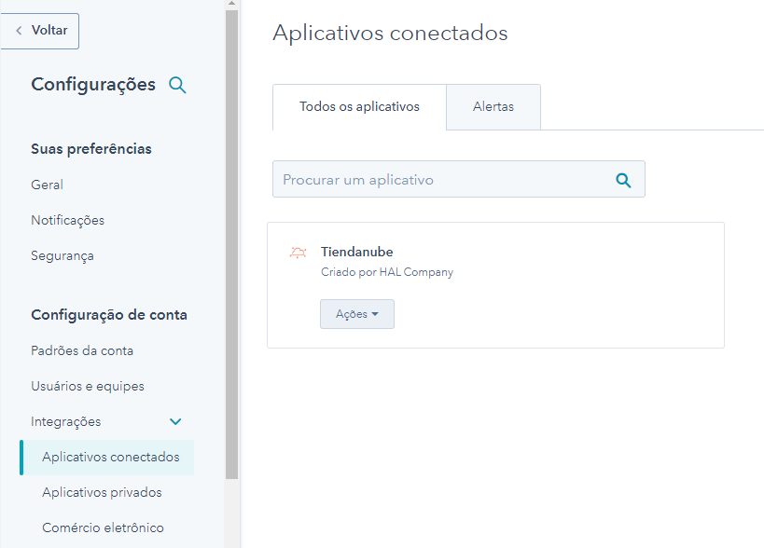764x548 pixels.
Task: Select Padrões da conta
Action: coord(82,351)
